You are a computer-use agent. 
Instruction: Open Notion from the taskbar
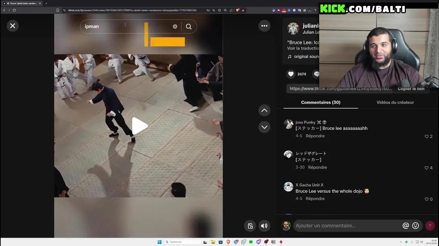(273, 242)
